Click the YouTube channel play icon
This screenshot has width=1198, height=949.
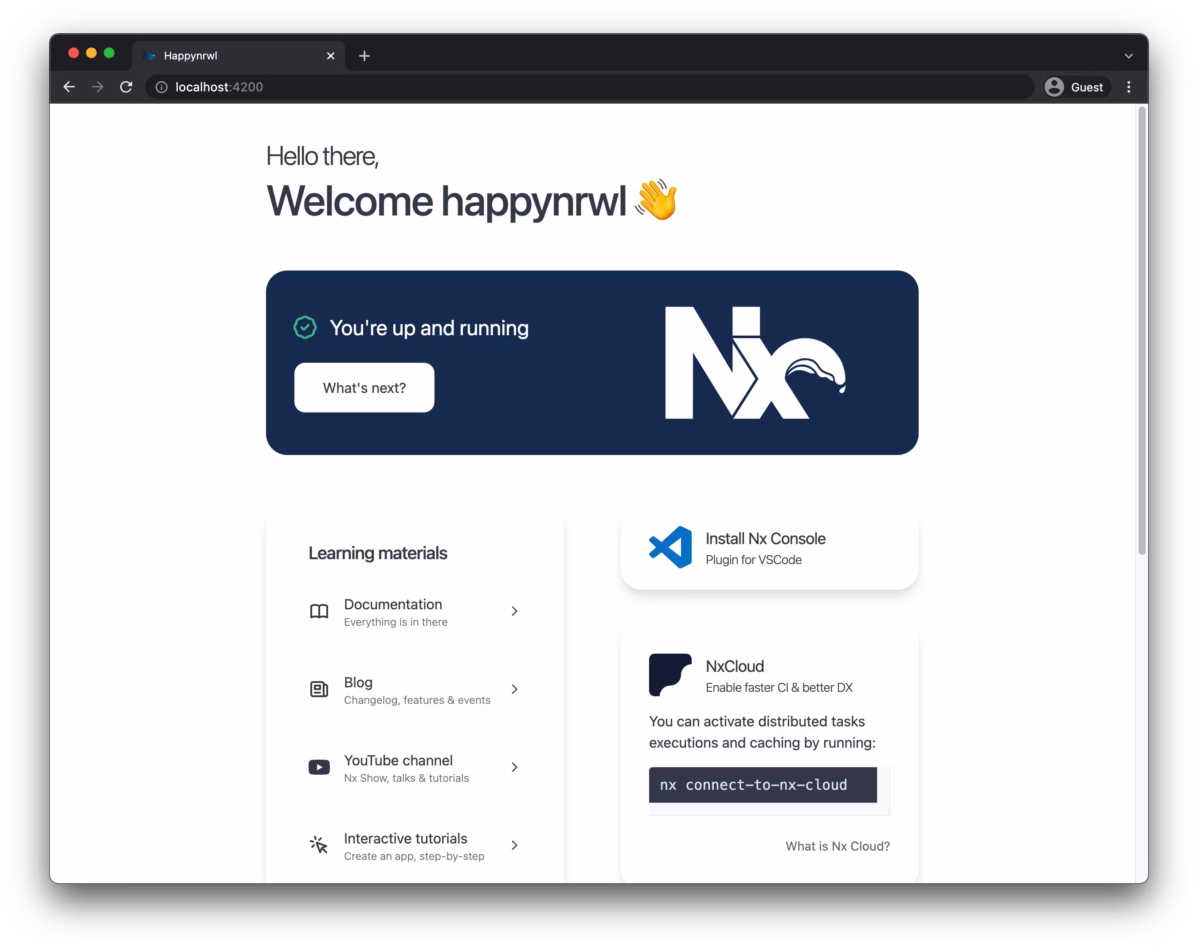(319, 767)
